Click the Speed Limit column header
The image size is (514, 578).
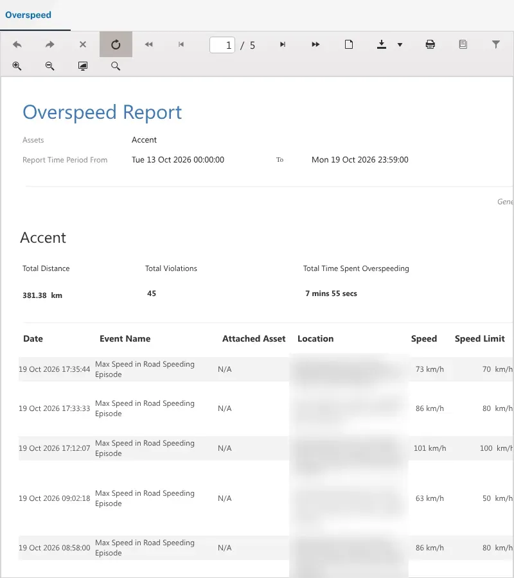(x=480, y=338)
